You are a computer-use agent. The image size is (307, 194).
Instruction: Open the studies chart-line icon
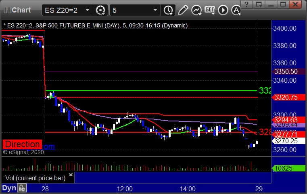(196, 10)
